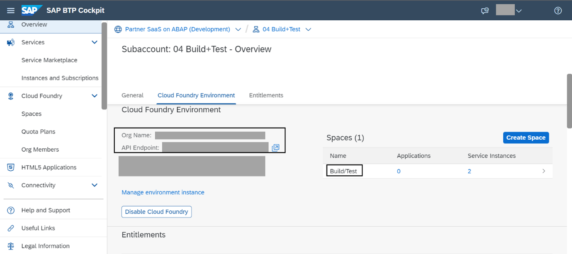Click the Service Instances column header
This screenshot has height=254, width=572.
tap(492, 156)
